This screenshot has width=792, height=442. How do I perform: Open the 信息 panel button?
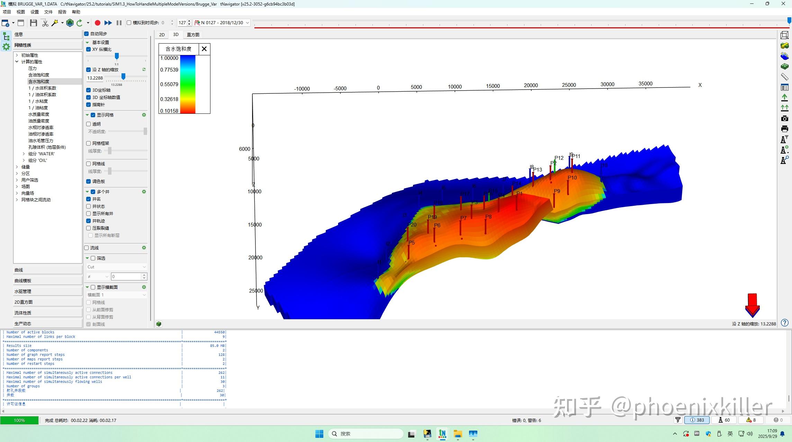[x=48, y=34]
